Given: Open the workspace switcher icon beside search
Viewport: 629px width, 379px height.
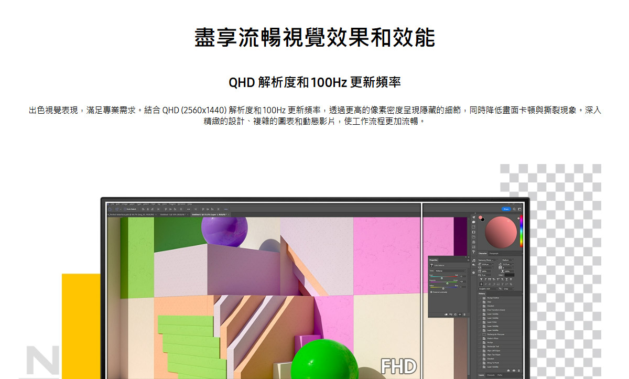Looking at the screenshot, I should (519, 209).
